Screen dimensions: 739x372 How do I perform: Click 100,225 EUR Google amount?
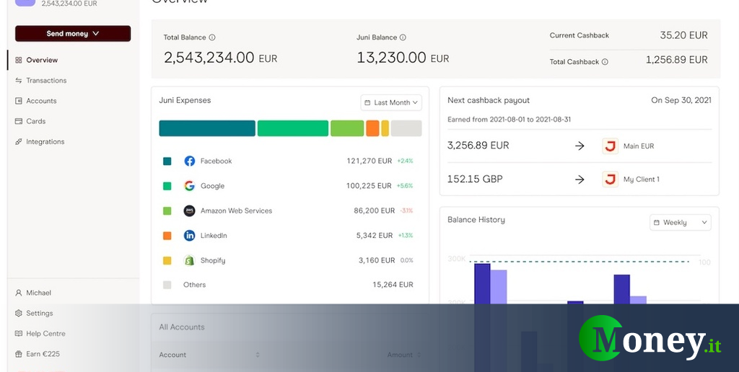pyautogui.click(x=369, y=186)
